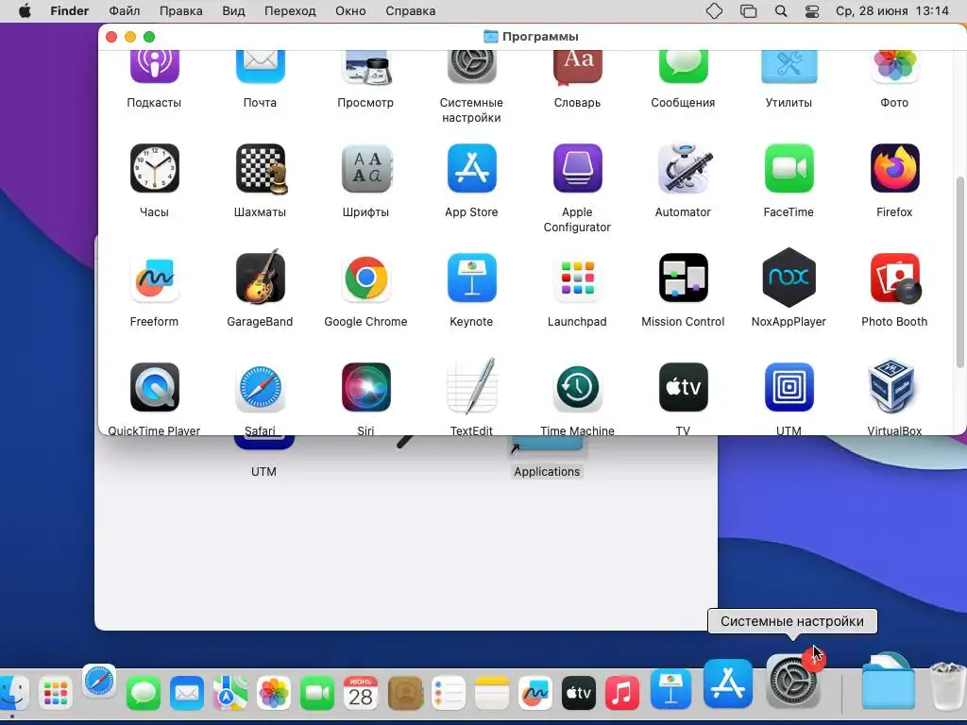Open Launchpad from the Dock
The width and height of the screenshot is (967, 725).
tap(56, 693)
